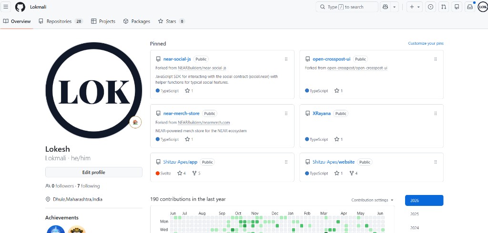Click the Edit profile button
The image size is (488, 233).
[94, 172]
